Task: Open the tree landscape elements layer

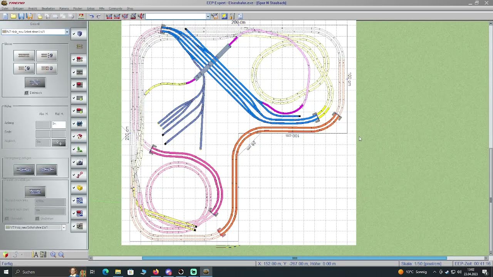Action: coord(80,149)
